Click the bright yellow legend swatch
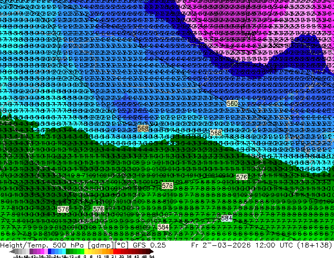Image resolution: width=334 pixels, height=258 pixels. point(86,251)
